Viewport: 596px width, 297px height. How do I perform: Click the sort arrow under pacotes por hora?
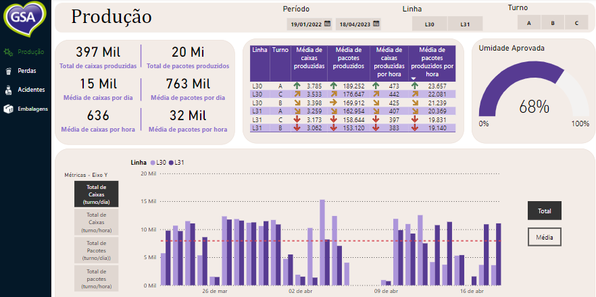[x=414, y=78]
